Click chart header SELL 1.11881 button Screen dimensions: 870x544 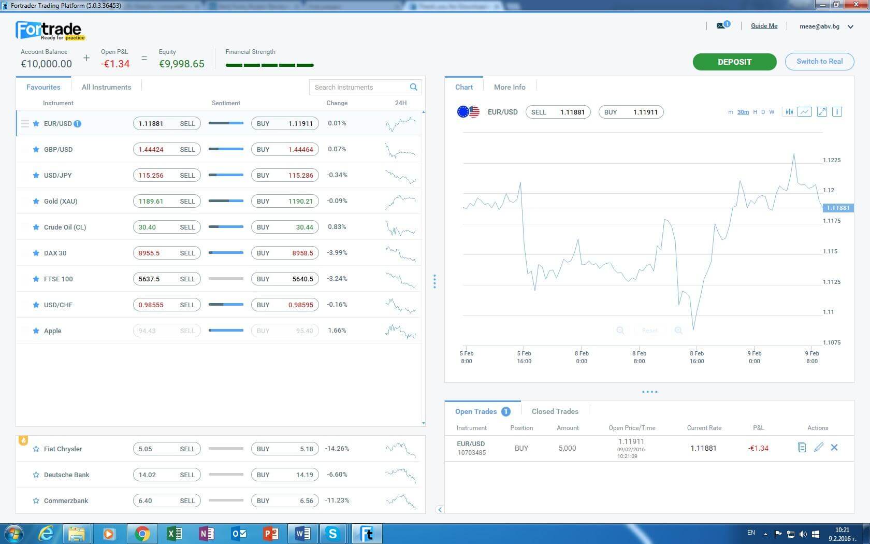click(558, 112)
